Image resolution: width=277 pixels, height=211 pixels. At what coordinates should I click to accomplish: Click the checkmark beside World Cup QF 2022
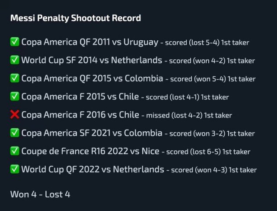pyautogui.click(x=15, y=169)
